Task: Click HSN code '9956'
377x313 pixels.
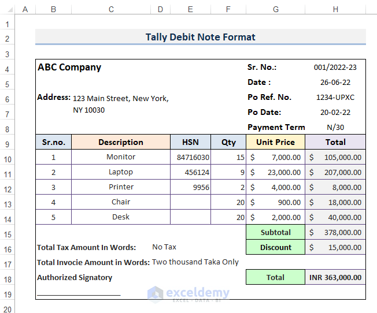Action: point(201,187)
